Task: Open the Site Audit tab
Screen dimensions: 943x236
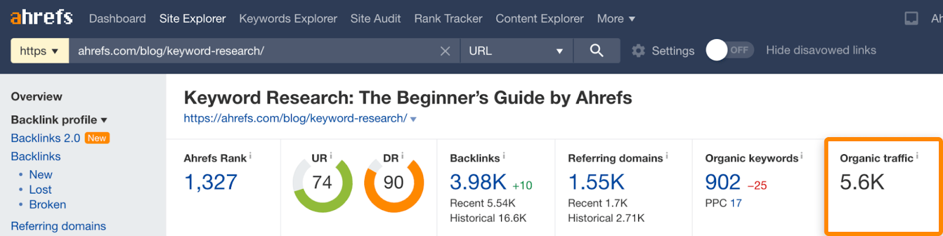Action: 375,19
